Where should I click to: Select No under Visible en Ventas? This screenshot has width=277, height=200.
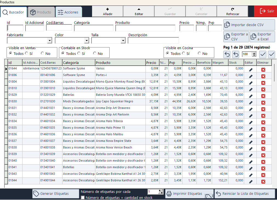[x=42, y=53]
